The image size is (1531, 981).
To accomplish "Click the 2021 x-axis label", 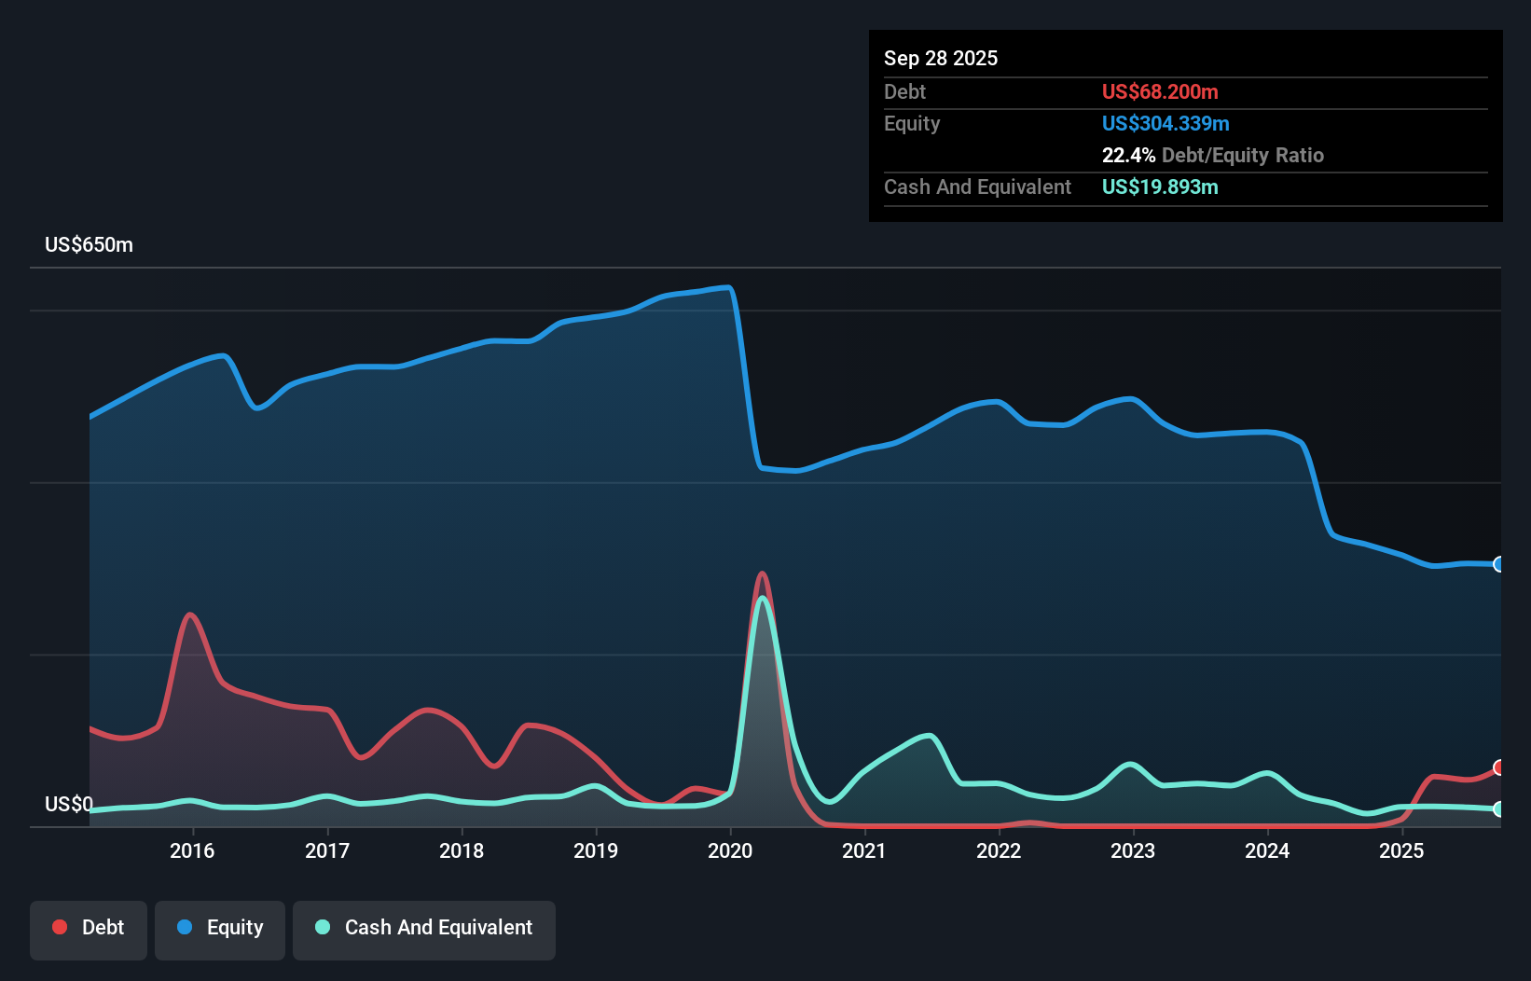I will tap(864, 850).
